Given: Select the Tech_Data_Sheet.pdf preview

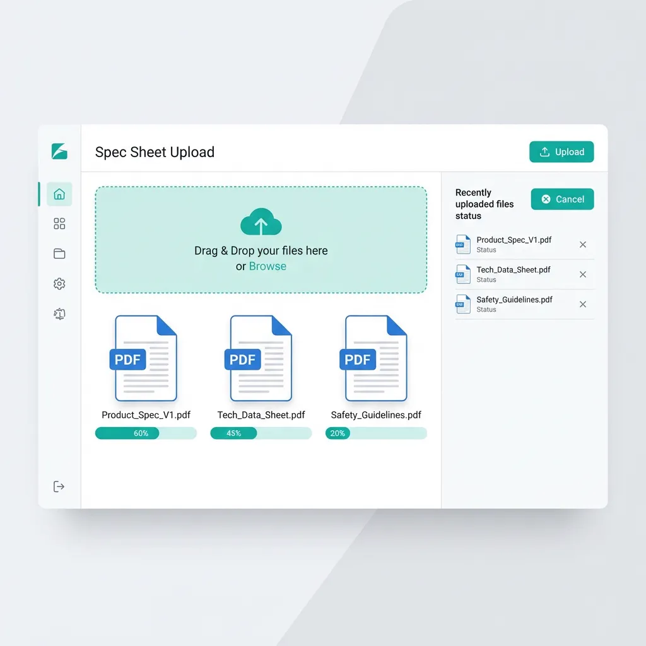Looking at the screenshot, I should click(x=261, y=358).
